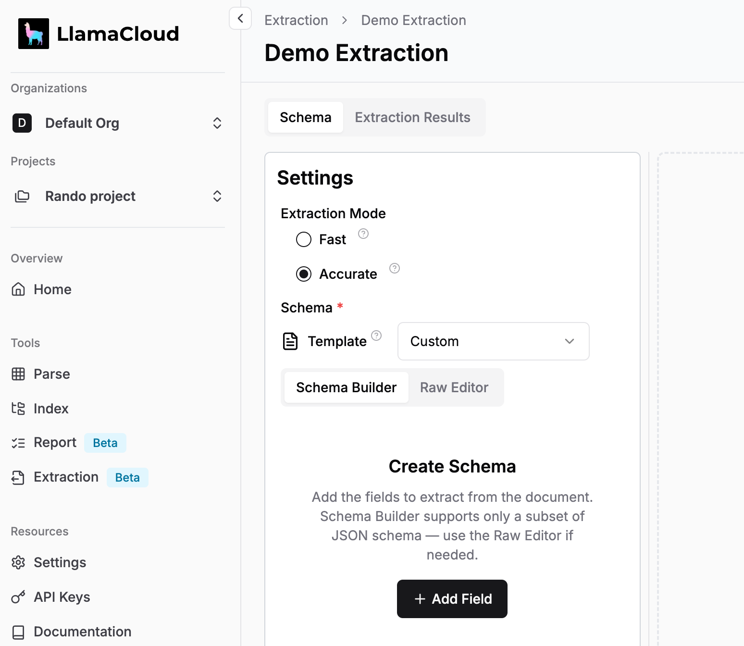Select the Fast extraction mode
The height and width of the screenshot is (646, 744).
[304, 239]
